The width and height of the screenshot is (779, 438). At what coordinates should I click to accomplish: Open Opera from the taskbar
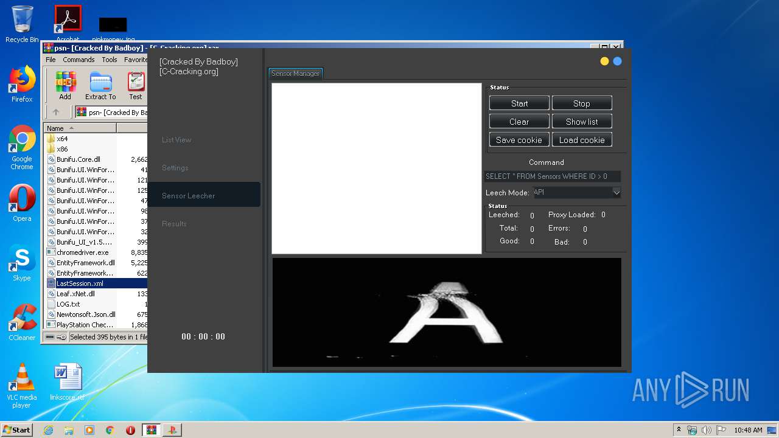click(x=131, y=430)
